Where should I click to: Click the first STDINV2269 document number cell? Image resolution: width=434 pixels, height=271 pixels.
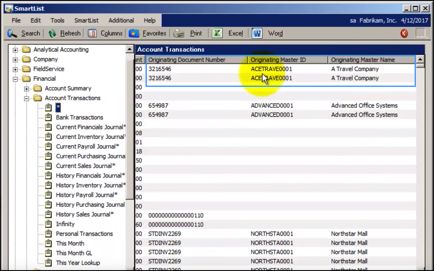(164, 234)
